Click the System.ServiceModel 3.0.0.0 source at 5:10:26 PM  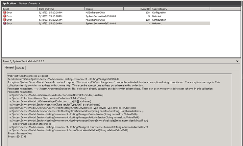[100, 24]
